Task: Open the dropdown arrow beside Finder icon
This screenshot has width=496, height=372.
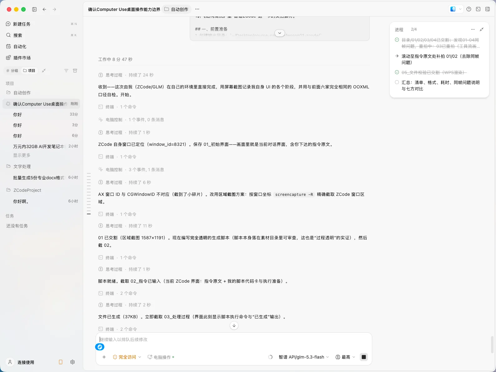Action: tap(460, 9)
